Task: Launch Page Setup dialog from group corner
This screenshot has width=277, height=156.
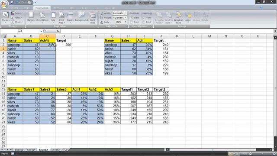Action: click(96, 26)
